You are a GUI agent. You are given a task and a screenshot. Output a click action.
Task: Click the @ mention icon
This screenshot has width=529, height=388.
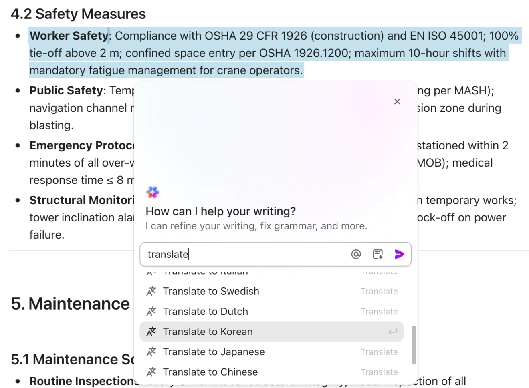click(x=356, y=254)
